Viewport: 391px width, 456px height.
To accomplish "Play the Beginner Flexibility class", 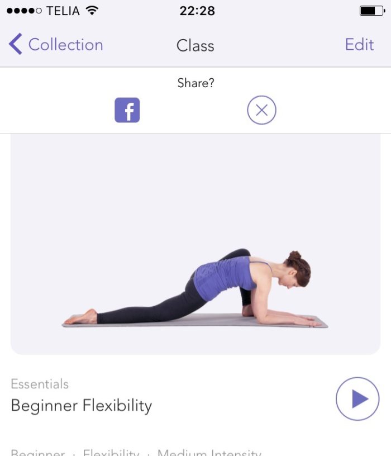I will click(x=357, y=398).
